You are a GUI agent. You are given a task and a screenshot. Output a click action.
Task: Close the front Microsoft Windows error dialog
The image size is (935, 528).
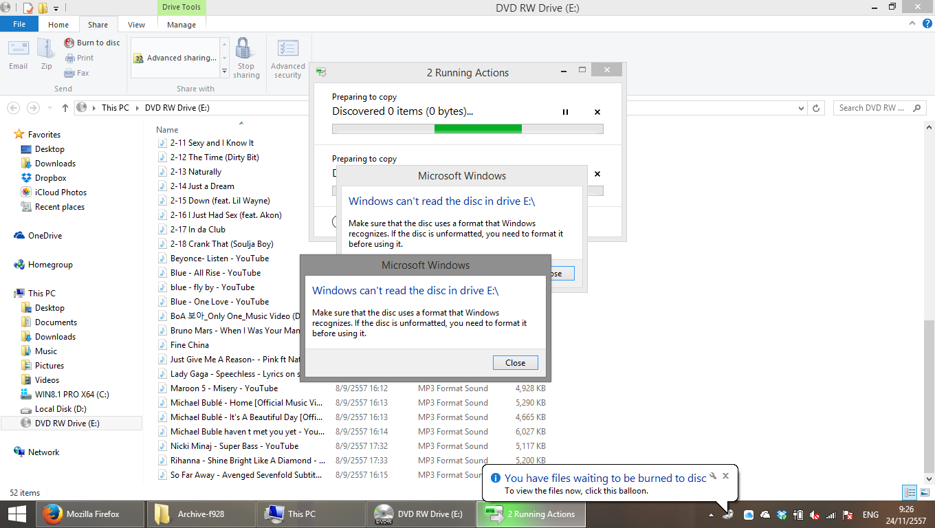(x=515, y=363)
